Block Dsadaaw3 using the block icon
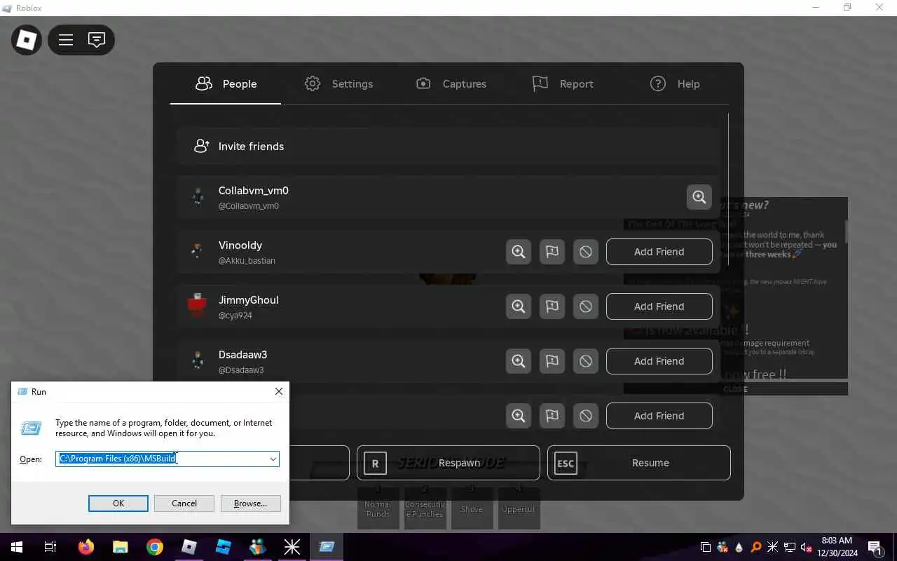897x561 pixels. 586,361
